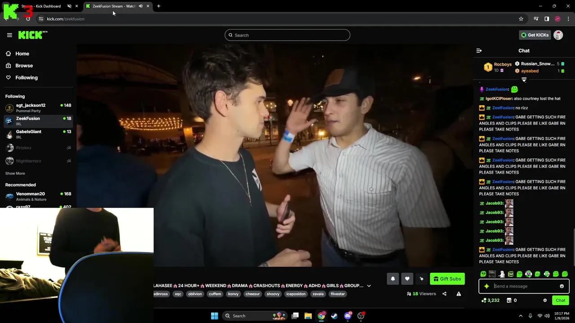Open site information icon in address bar

[x=40, y=19]
